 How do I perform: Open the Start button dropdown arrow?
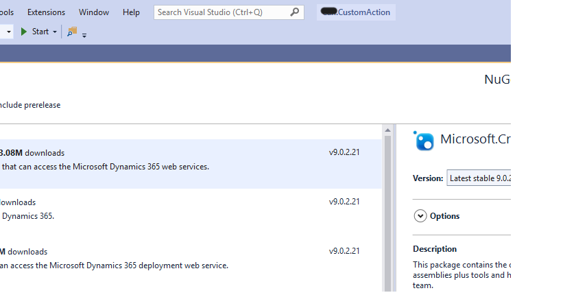click(x=55, y=32)
